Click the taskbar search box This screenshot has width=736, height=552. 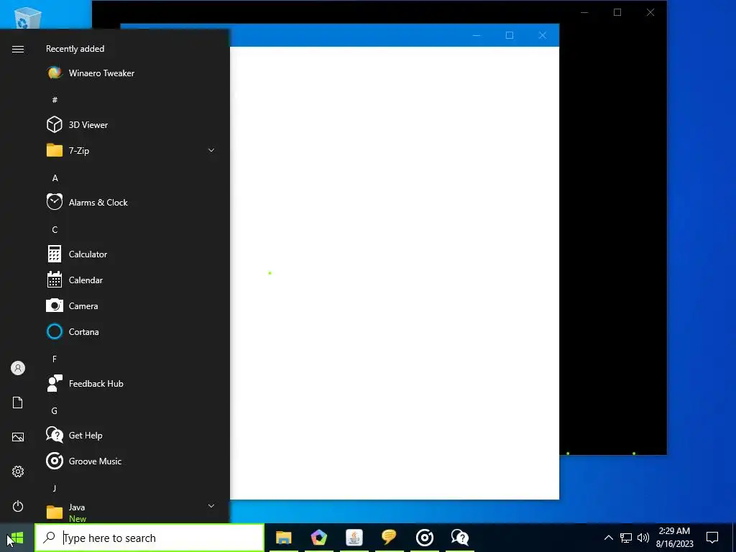[149, 538]
